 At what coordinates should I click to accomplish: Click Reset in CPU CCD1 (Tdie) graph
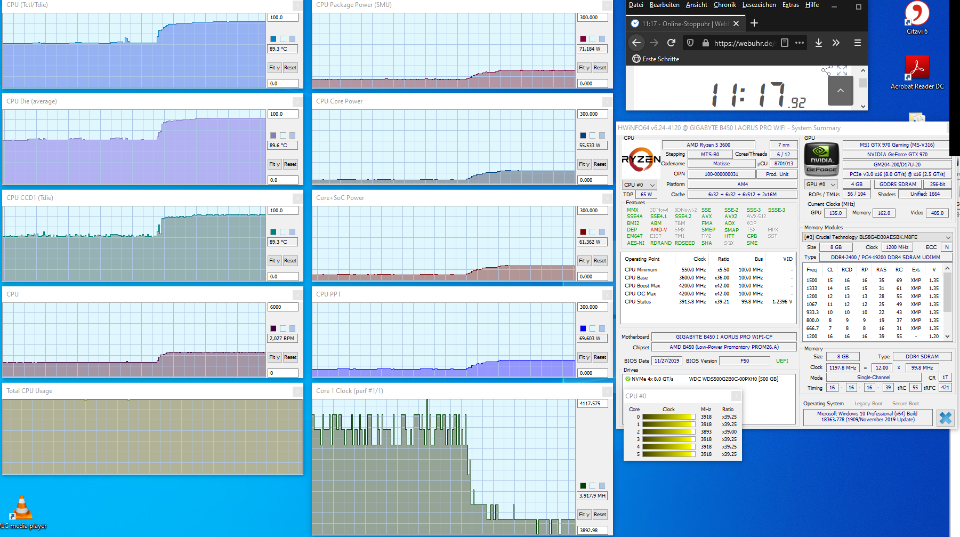(x=291, y=261)
